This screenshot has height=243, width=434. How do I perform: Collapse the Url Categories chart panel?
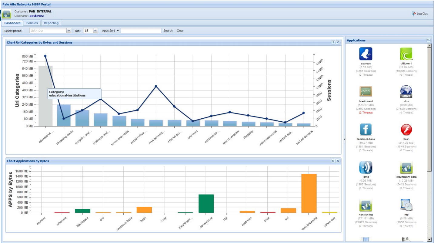click(x=333, y=42)
